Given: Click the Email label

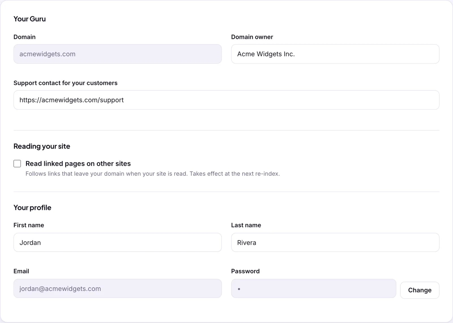Looking at the screenshot, I should 21,271.
